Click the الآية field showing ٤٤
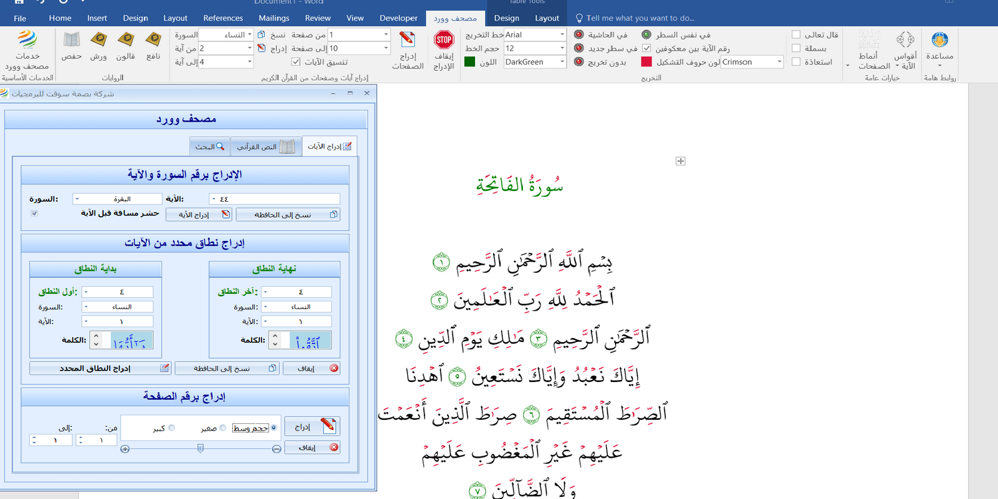Image resolution: width=998 pixels, height=499 pixels. coord(275,199)
